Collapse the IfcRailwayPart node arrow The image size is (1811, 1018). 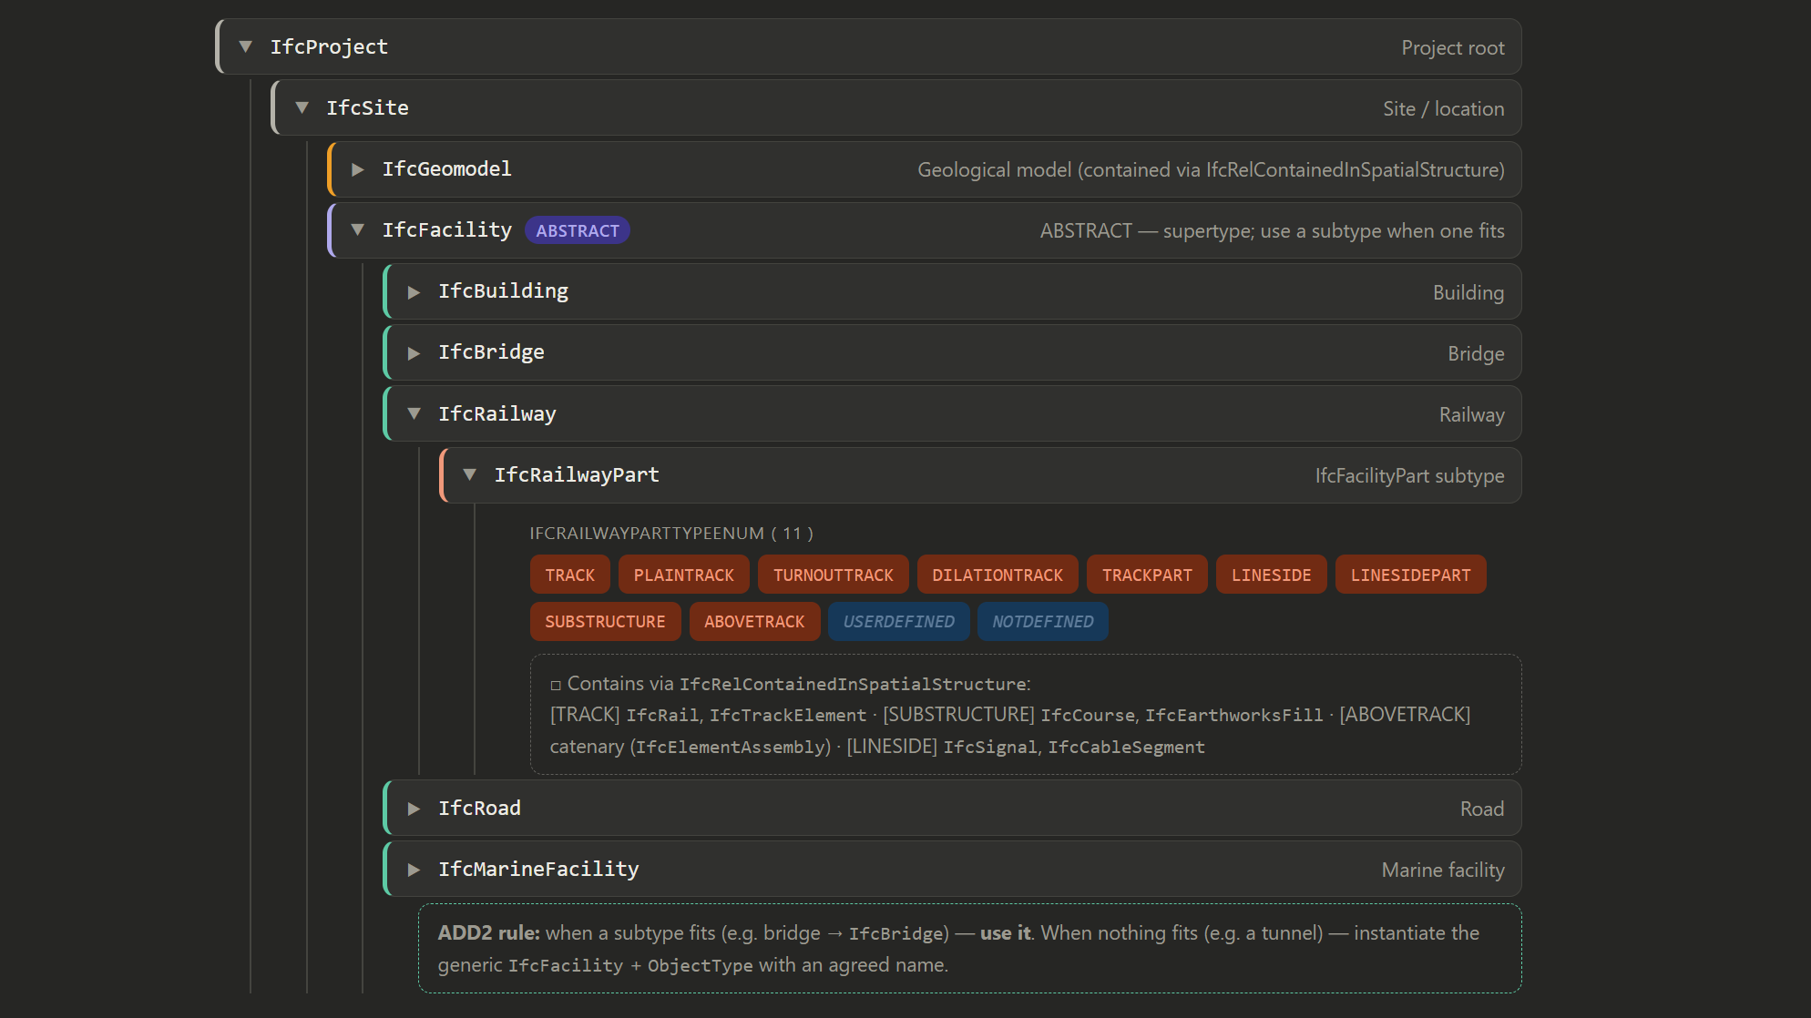(470, 474)
